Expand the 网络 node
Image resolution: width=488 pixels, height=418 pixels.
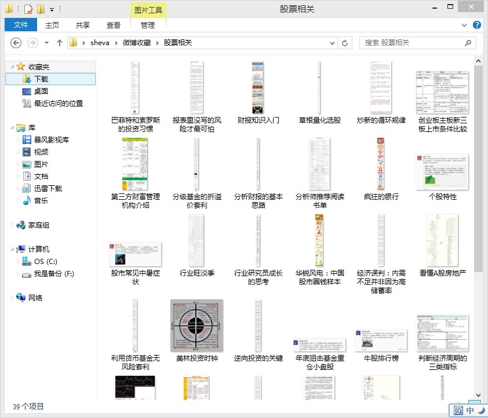(12, 298)
